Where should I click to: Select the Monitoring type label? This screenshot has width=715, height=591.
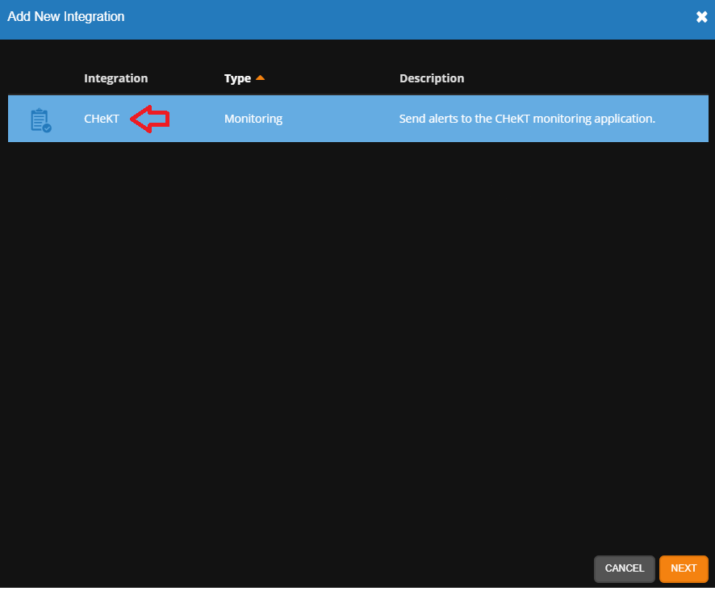pyautogui.click(x=253, y=119)
